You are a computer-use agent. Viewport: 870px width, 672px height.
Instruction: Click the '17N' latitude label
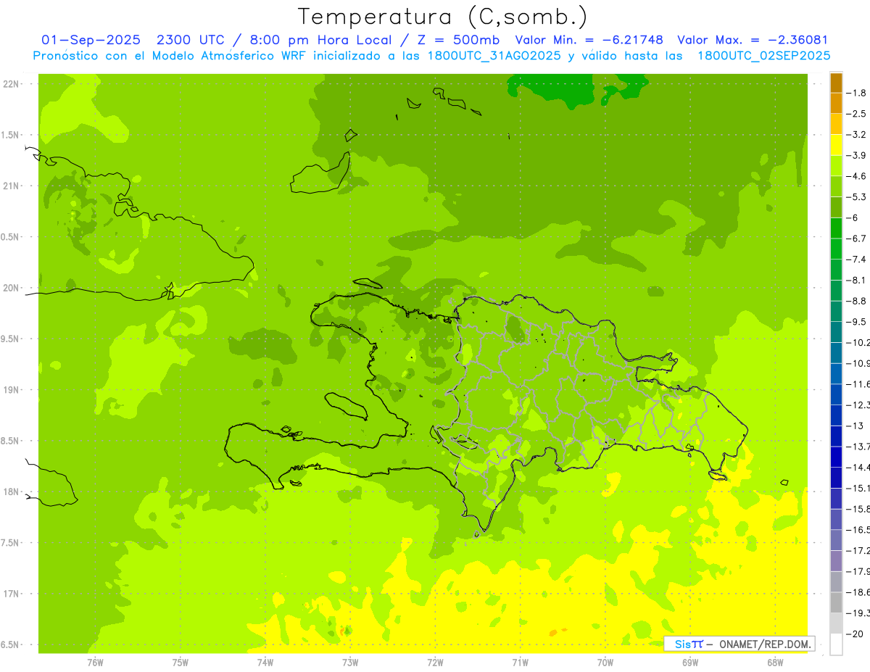[10, 594]
